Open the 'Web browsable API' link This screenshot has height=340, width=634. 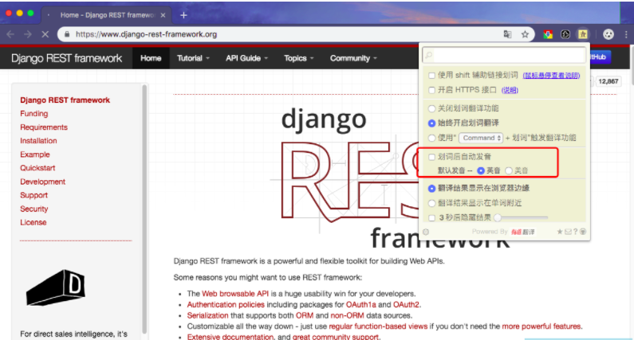[235, 294]
